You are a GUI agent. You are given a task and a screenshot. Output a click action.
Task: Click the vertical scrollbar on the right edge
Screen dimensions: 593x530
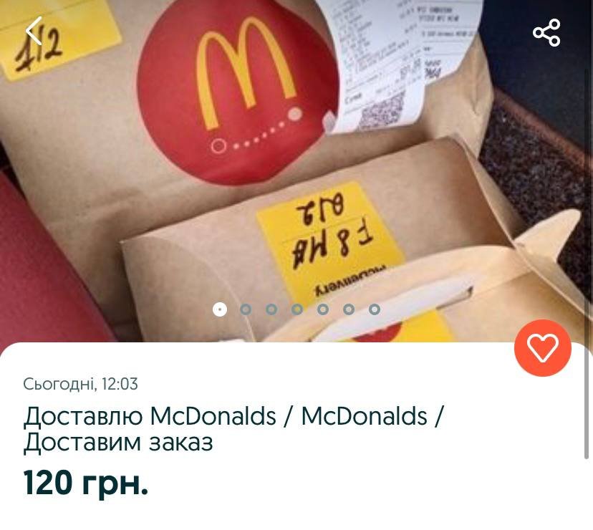click(587, 401)
